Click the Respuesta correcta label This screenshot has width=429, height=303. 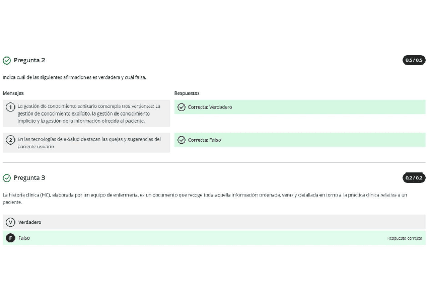click(x=404, y=238)
